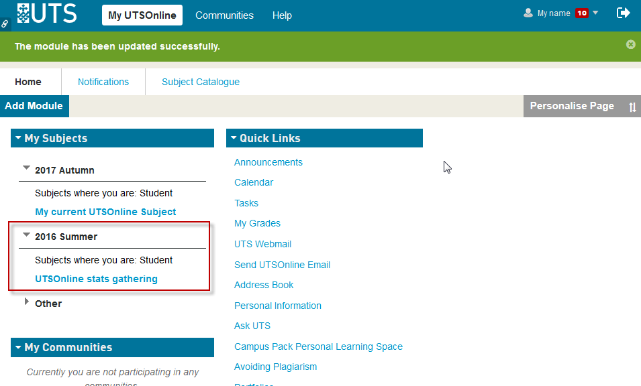Screen dimensions: 641x386
Task: Open the UTS Webmail quick link
Action: (262, 244)
